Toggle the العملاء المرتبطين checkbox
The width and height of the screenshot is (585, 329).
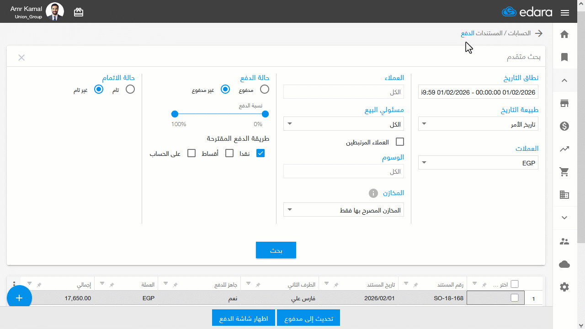tap(400, 142)
